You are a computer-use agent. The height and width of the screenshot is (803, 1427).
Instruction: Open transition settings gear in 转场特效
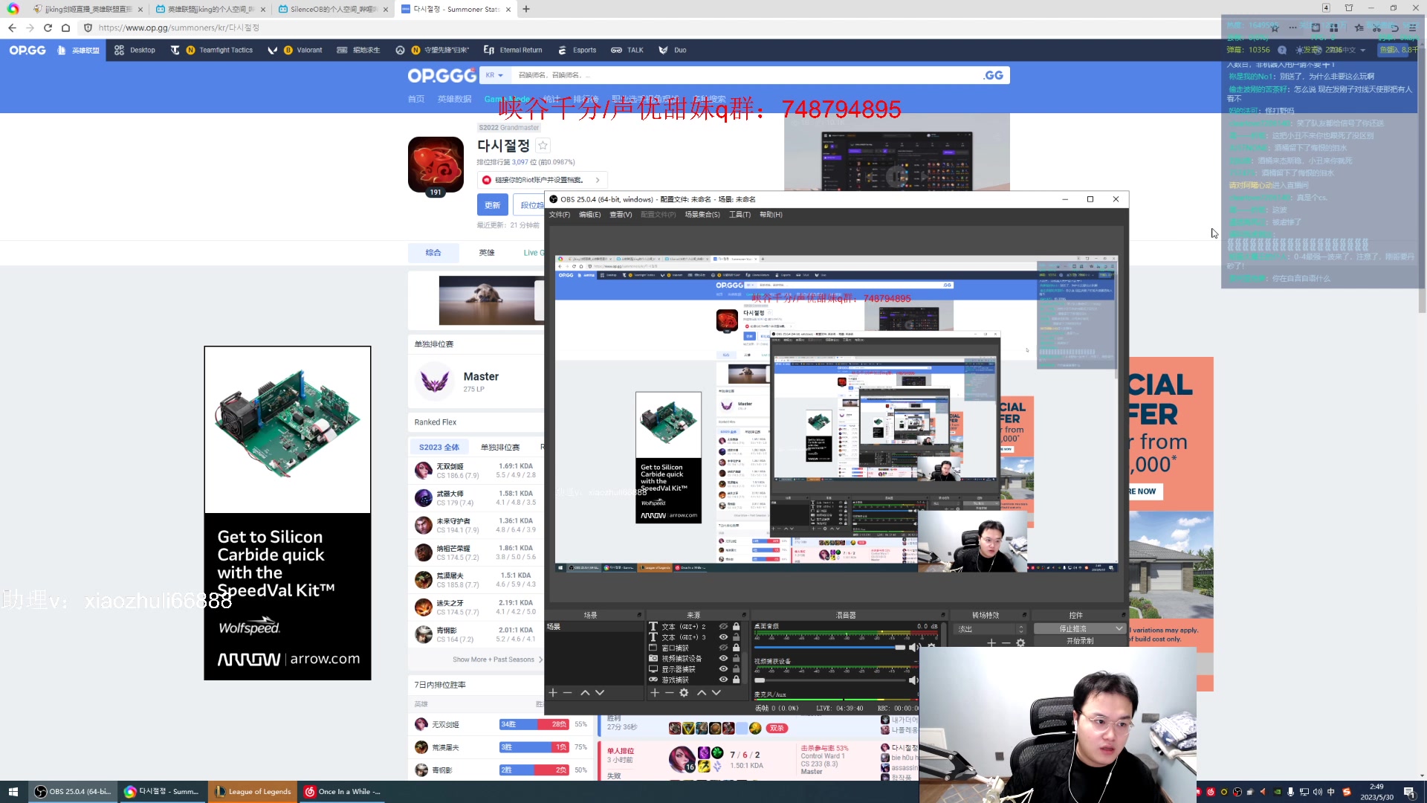coord(1020,643)
